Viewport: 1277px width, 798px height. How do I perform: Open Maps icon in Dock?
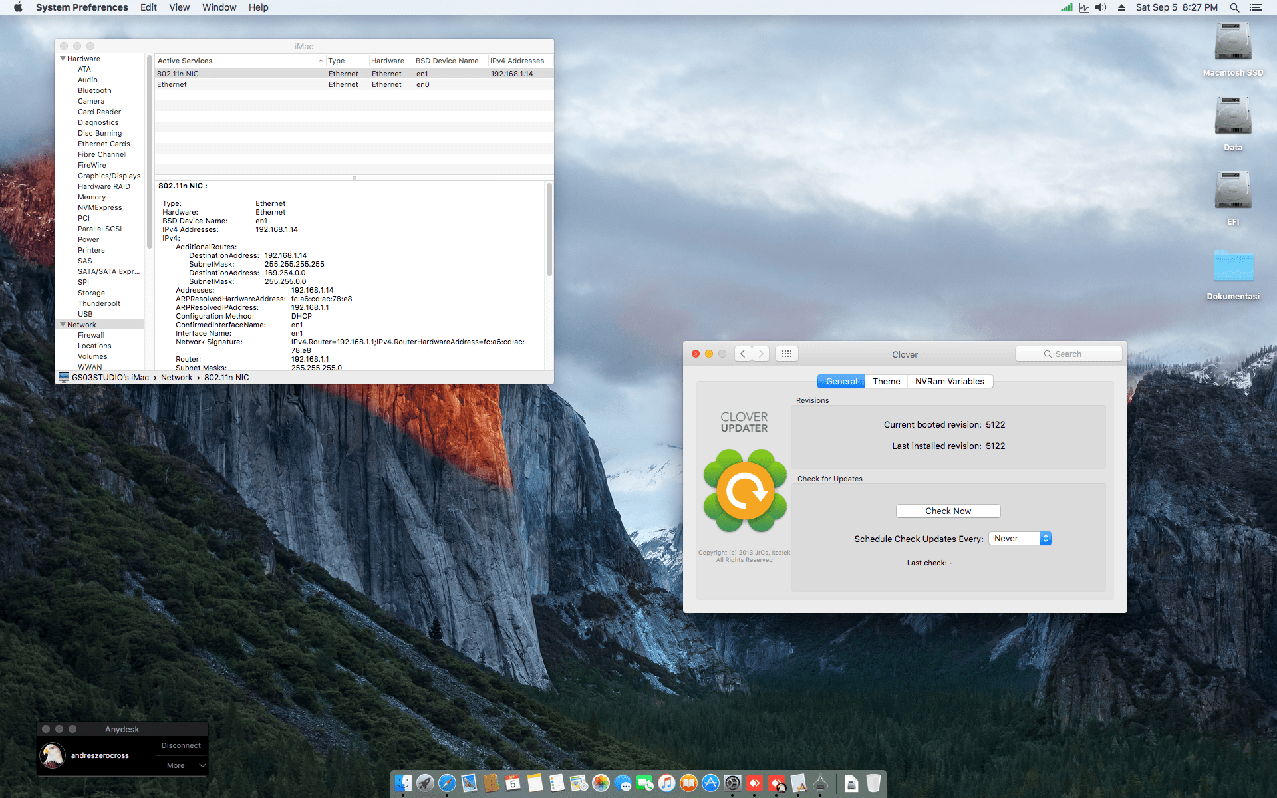tap(579, 783)
